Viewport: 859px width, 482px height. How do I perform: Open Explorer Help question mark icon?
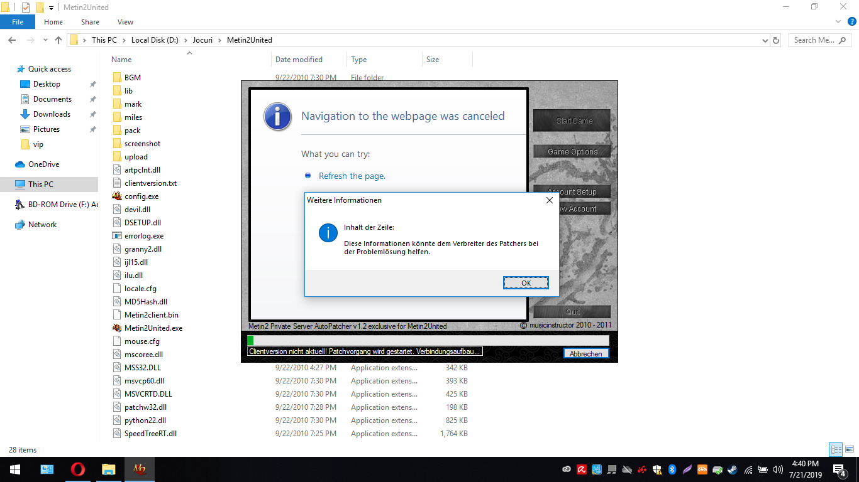click(852, 21)
